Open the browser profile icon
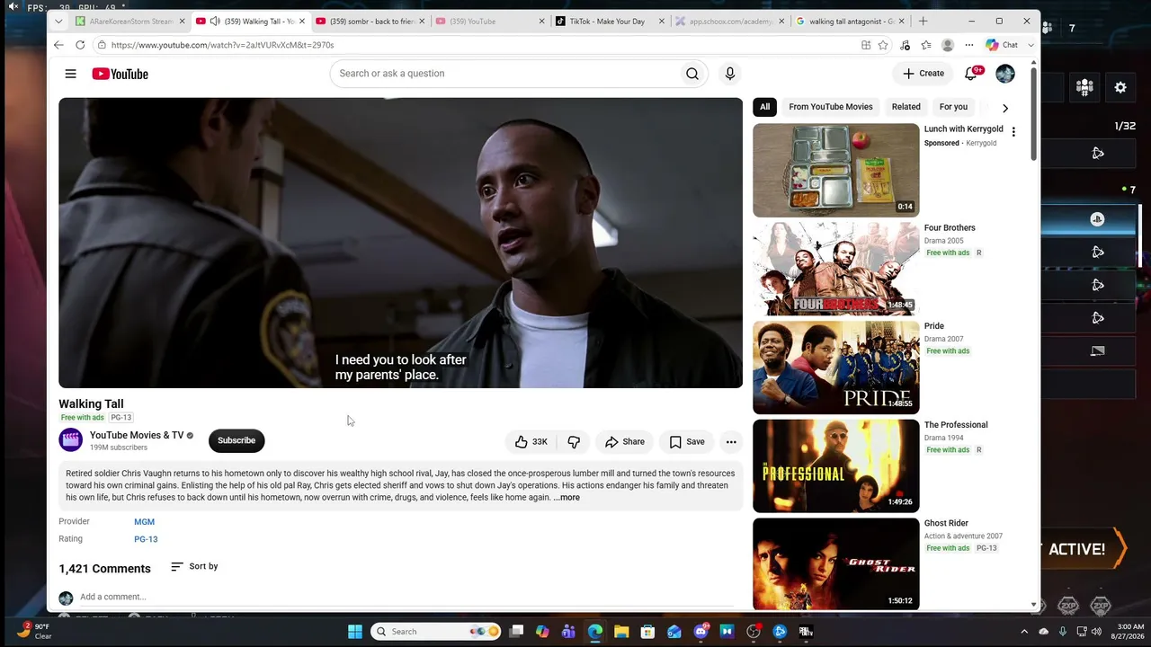This screenshot has width=1151, height=647. [947, 45]
